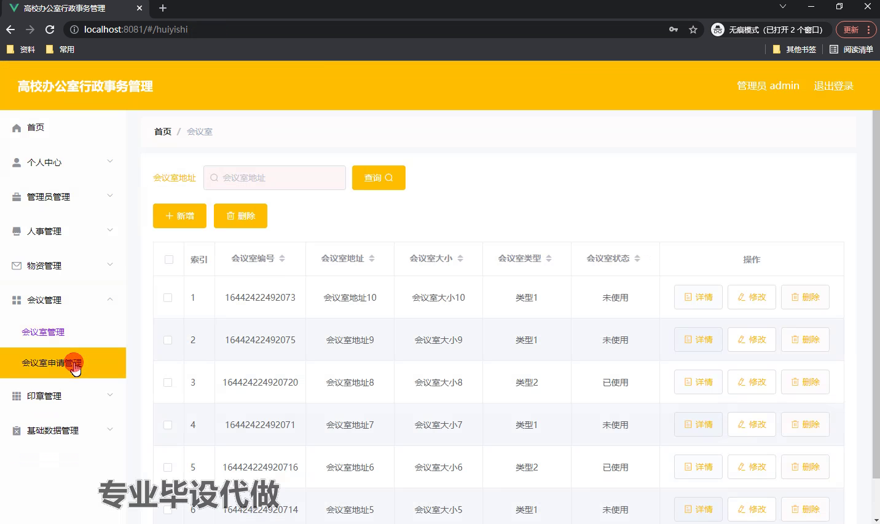Open the 印章管理 menu label
880x524 pixels.
pyautogui.click(x=44, y=396)
